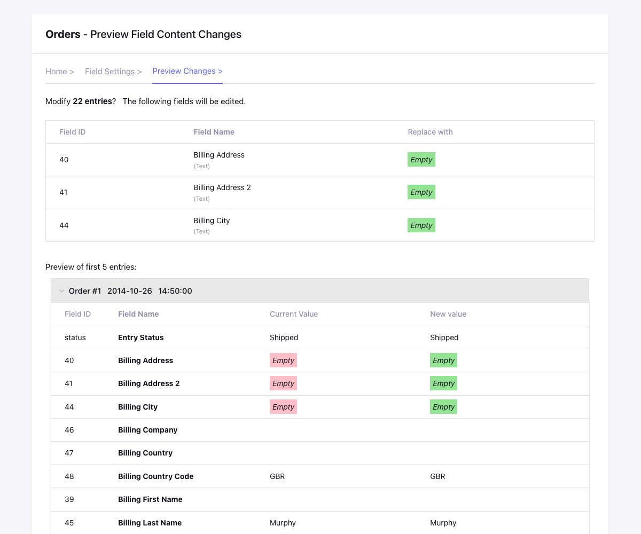Viewport: 641px width, 534px height.
Task: Click the bold '22 entries' text
Action: coord(92,101)
